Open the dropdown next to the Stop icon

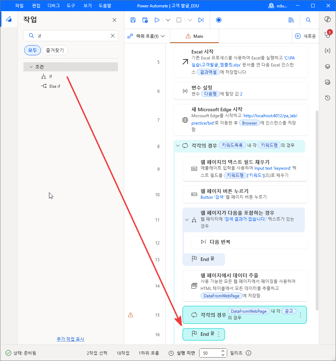190,20
